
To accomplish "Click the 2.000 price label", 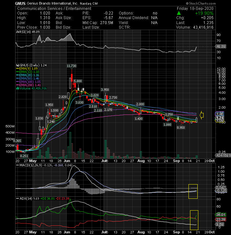I will [140, 104].
